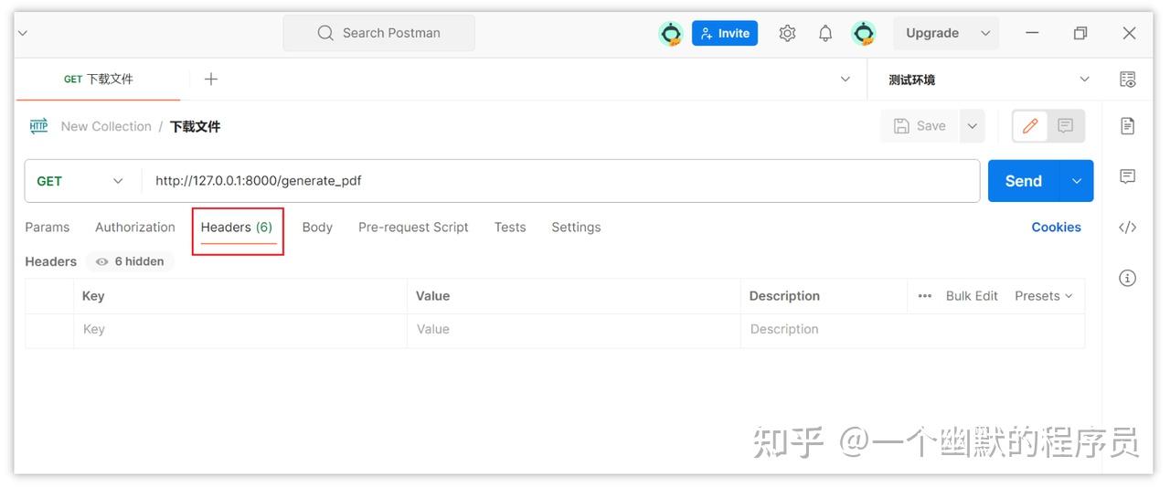Expand the top-left collapse chevron
This screenshot has width=1170, height=488.
coord(23,33)
